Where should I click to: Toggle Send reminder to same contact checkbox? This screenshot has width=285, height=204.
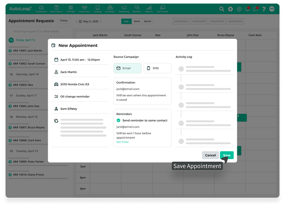click(x=118, y=121)
